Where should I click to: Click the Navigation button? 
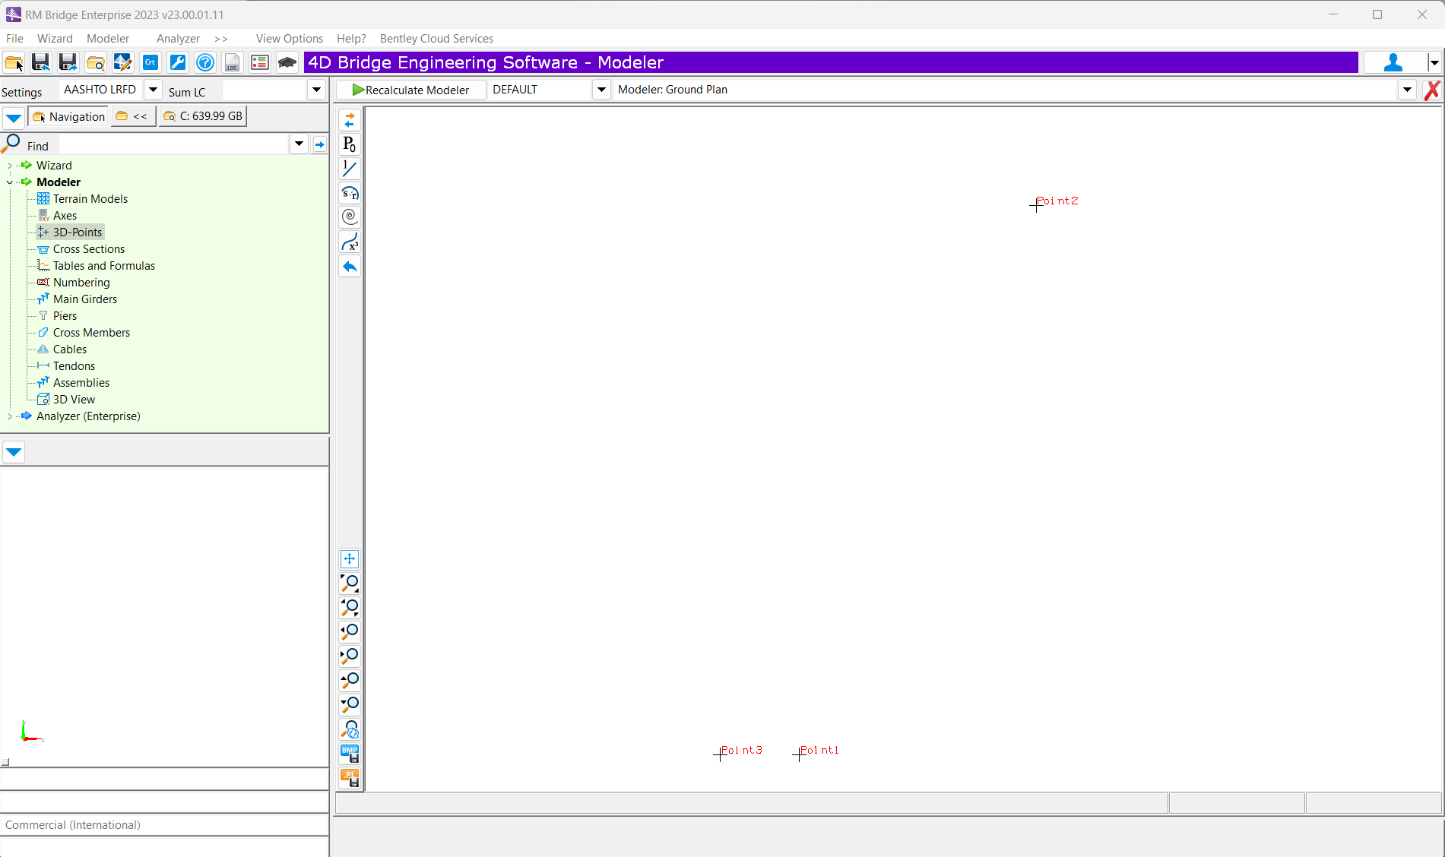[68, 116]
